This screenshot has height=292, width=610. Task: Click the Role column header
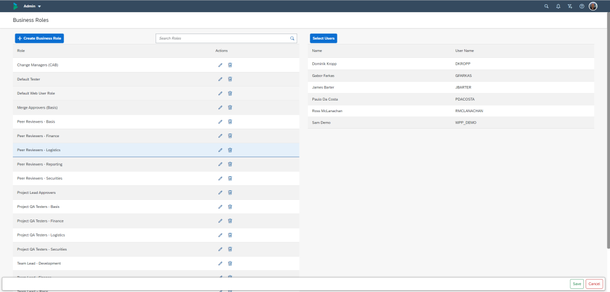21,51
